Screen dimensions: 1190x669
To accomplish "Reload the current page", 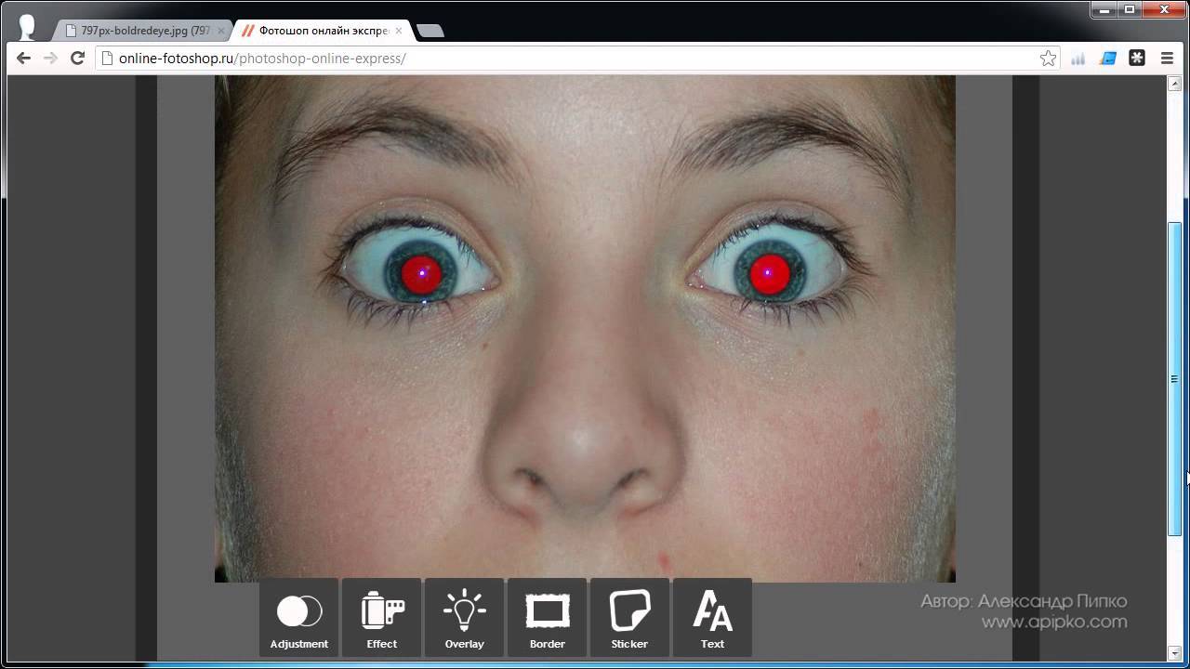I will 78,59.
